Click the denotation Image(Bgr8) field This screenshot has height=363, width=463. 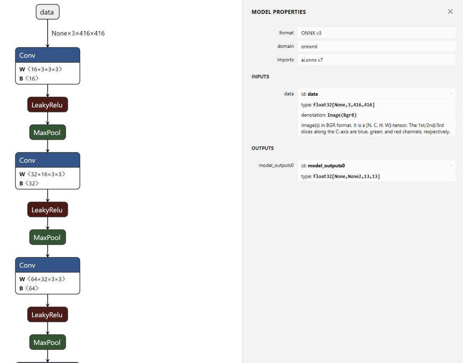pos(377,115)
